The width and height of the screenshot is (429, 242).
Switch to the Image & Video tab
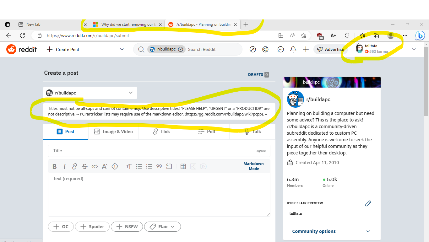tap(113, 132)
